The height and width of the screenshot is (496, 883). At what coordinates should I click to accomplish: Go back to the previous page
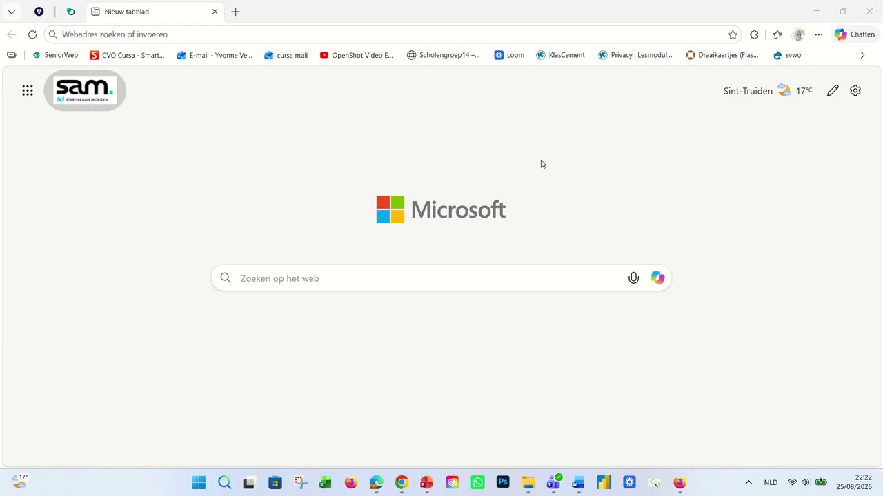pos(12,34)
